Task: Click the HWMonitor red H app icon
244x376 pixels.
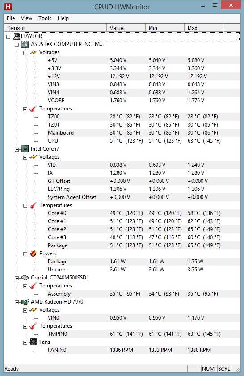Action: click(8, 6)
